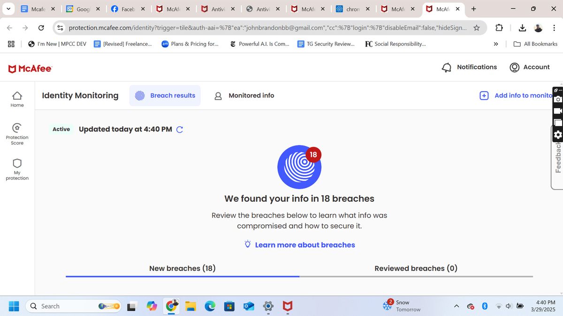Click the chevron to show more bookmarks
The height and width of the screenshot is (316, 563).
495,44
